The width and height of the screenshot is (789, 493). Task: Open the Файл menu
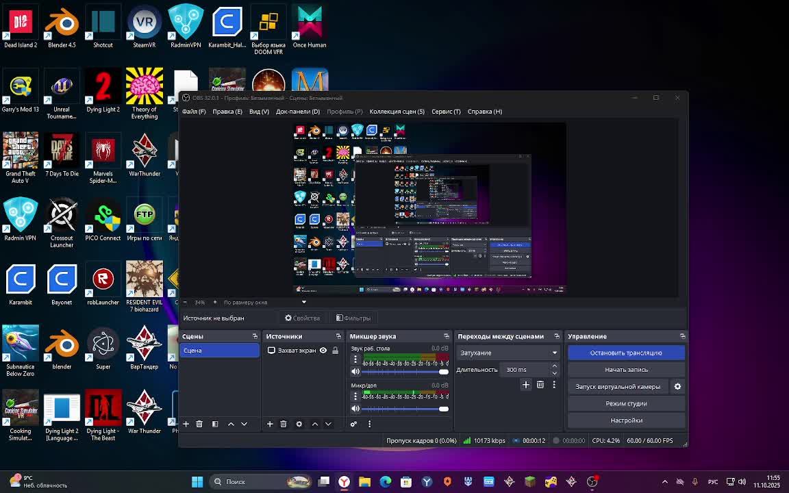pyautogui.click(x=194, y=112)
